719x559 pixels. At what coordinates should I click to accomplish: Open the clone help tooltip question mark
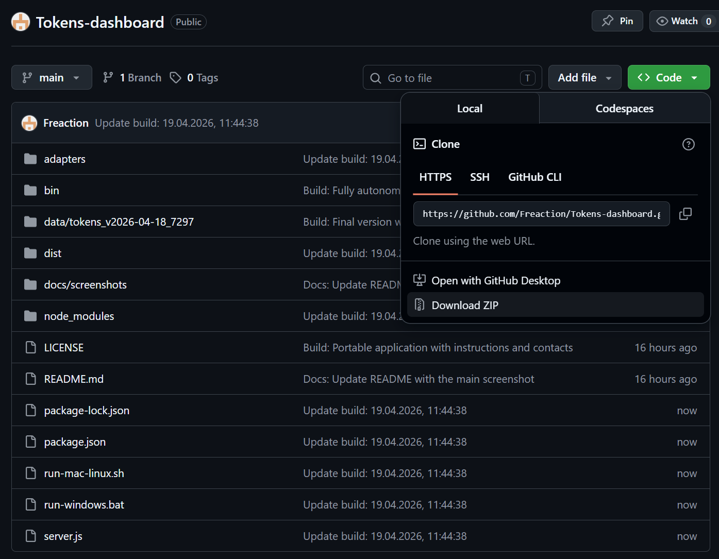[x=688, y=144]
